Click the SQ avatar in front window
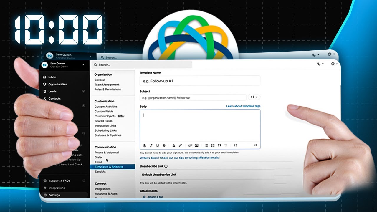Image resolution: width=377 pixels, height=212 pixels. (x=44, y=65)
